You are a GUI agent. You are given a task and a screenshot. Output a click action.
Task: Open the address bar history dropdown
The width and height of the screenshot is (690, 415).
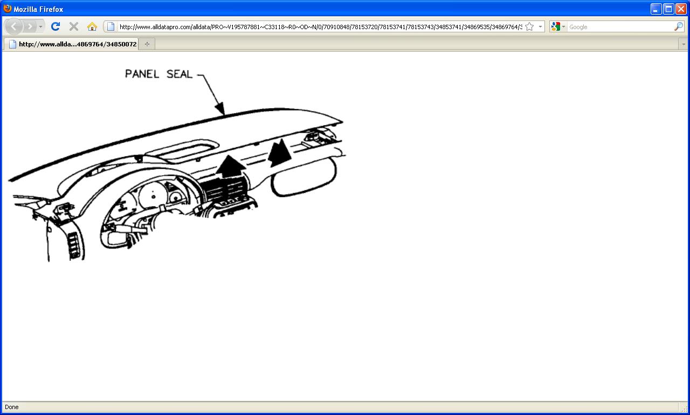pos(540,26)
